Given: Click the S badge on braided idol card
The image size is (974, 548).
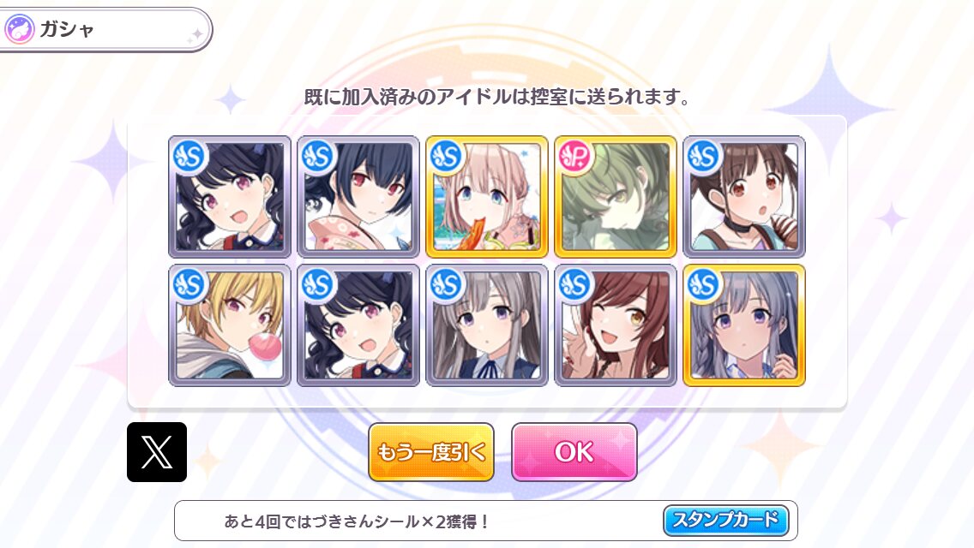Looking at the screenshot, I should point(704,285).
